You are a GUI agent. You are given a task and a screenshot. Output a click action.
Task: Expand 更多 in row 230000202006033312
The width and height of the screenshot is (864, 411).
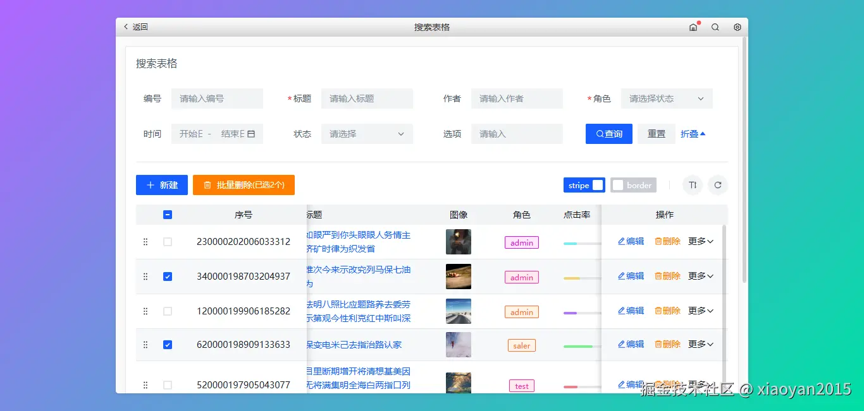[701, 241]
